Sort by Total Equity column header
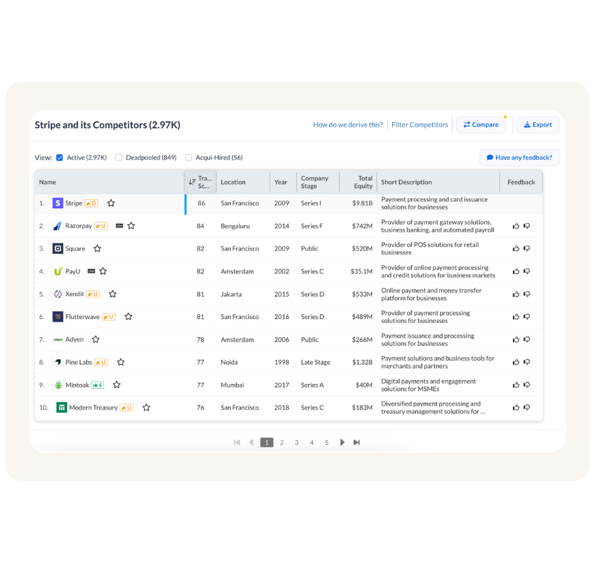 [363, 182]
